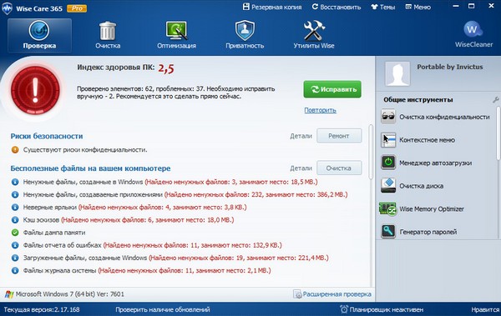Click Резервная копия backup menu item
Viewport: 501px width, 316px height.
[272, 7]
